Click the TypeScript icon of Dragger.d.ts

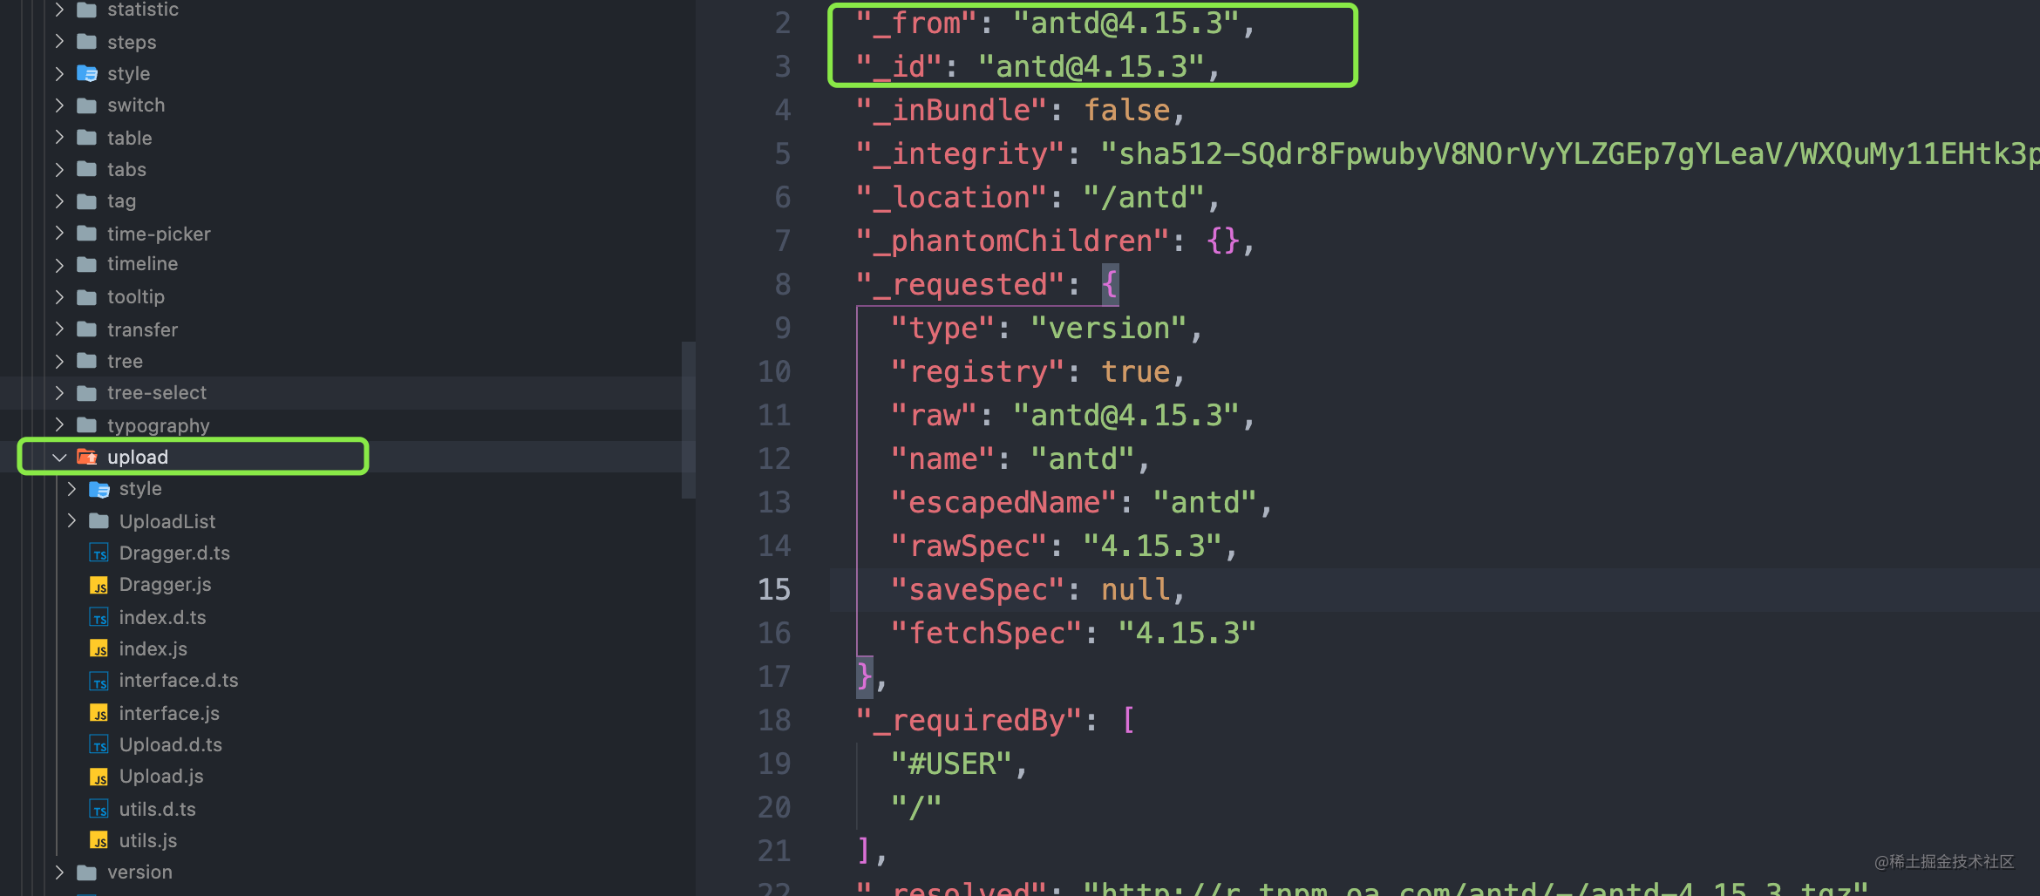click(99, 553)
